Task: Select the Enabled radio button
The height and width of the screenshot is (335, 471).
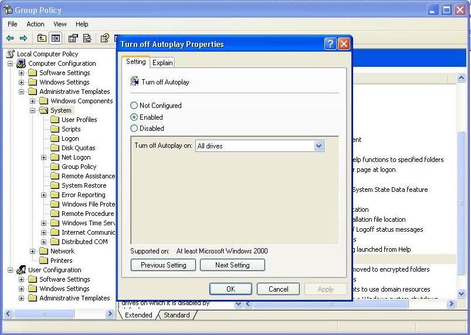Action: tap(134, 117)
